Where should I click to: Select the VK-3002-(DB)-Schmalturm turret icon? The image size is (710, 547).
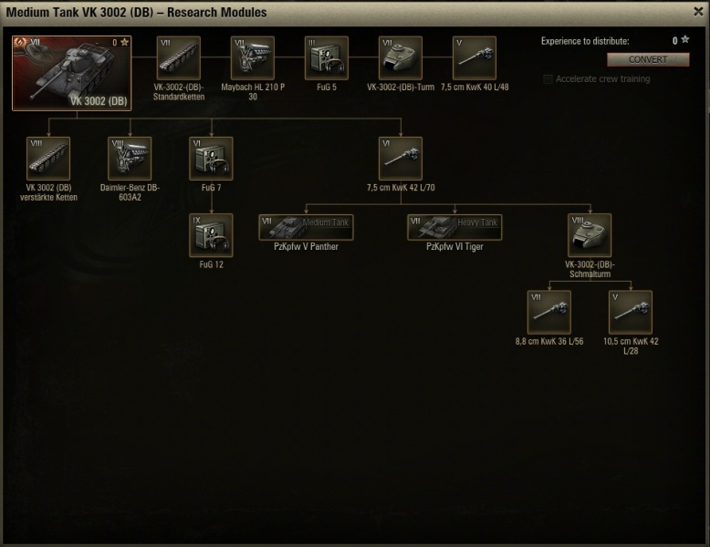click(x=590, y=235)
